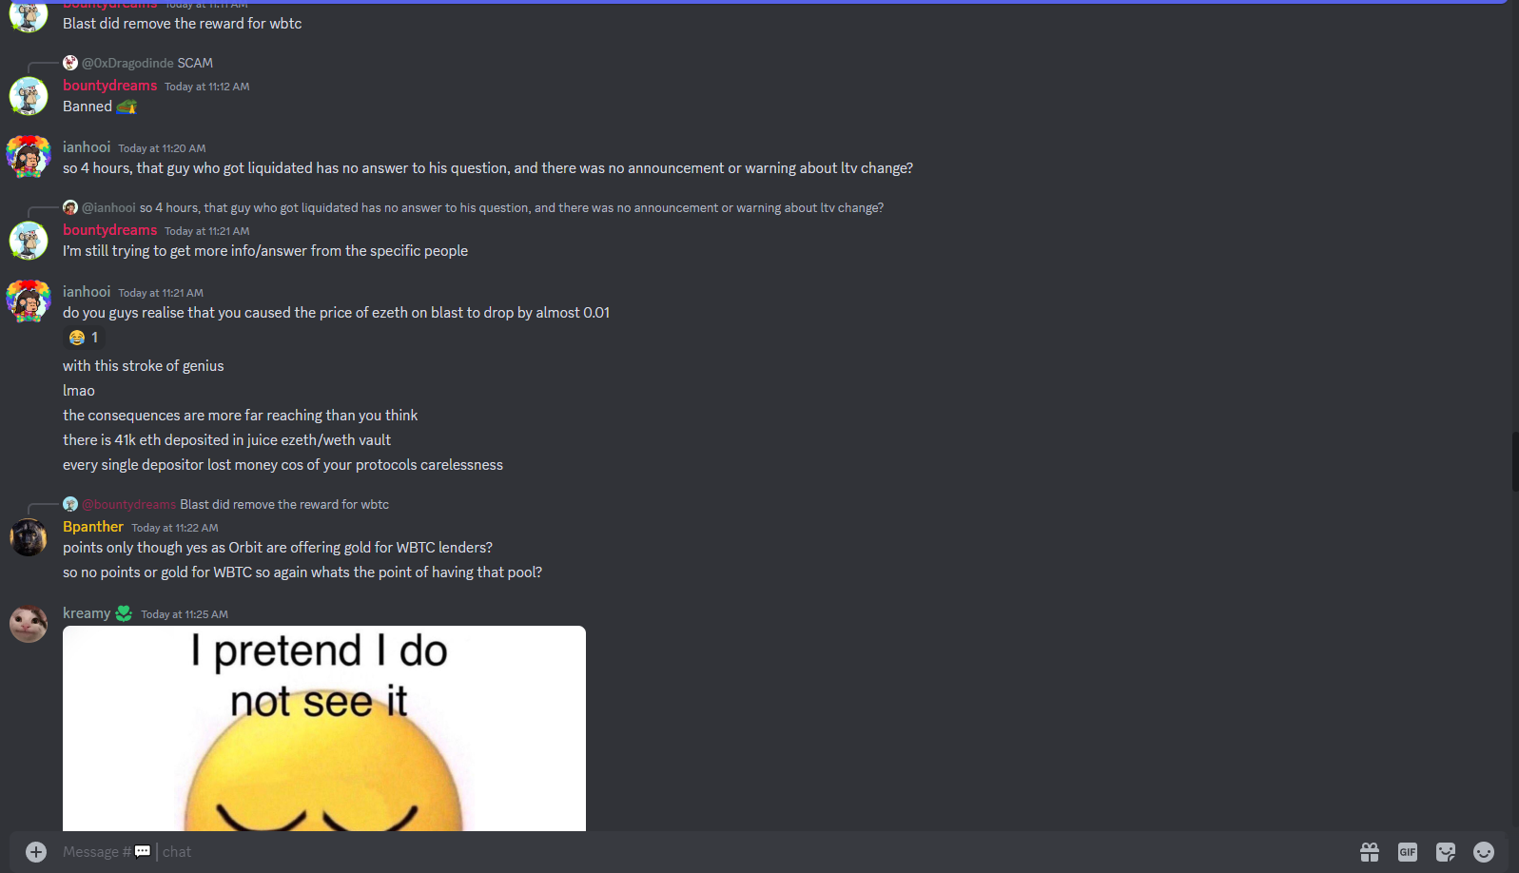Click Bpanther's profile avatar

pyautogui.click(x=29, y=537)
